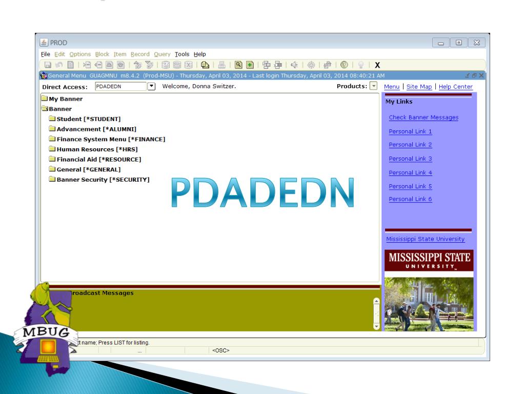Screen dimensions: 525x394
Task: Click the Check Banner Messages link
Action: (x=423, y=117)
